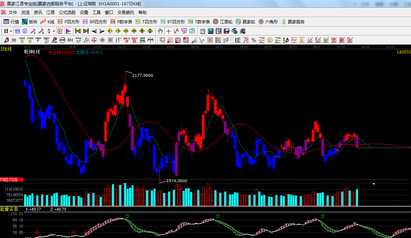Open the 交易委托 menu
411x238 pixels.
point(125,12)
